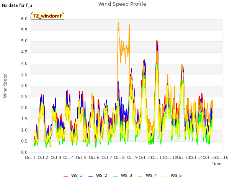Image resolution: width=245 pixels, height=183 pixels.
Task: Click the 6.0 y-axis tick label
Action: tap(24, 19)
